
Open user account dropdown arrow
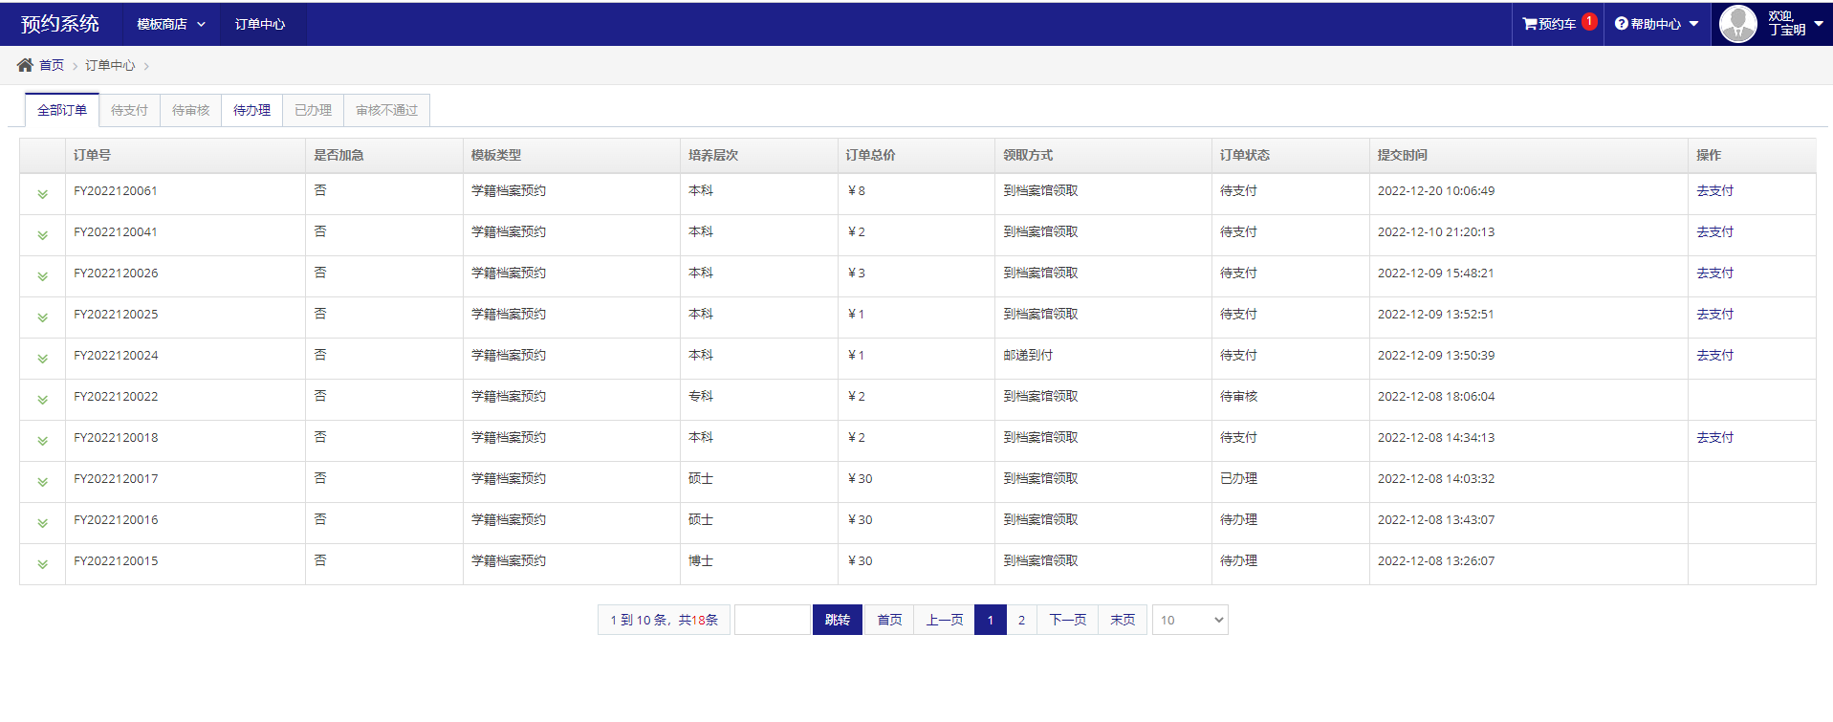[x=1818, y=24]
